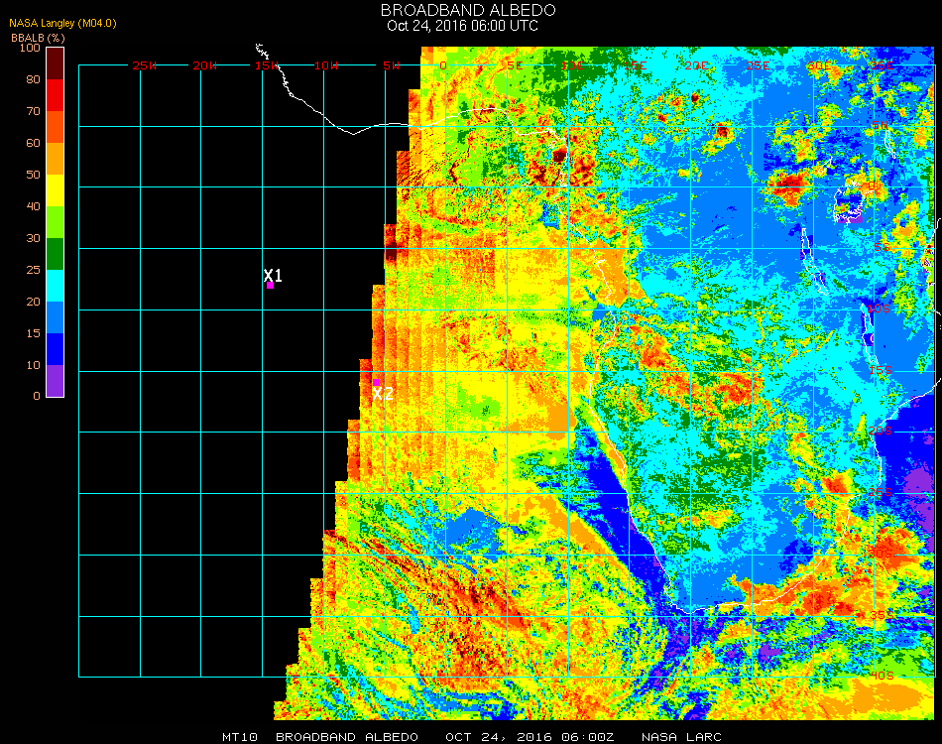Viewport: 942px width, 744px height.
Task: Pick the purple bottom colorbar segment
Action: pos(56,381)
